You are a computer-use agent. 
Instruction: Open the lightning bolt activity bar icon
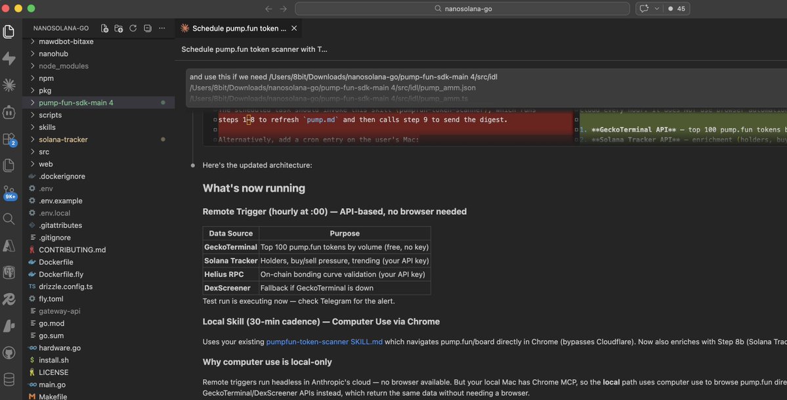tap(9, 59)
